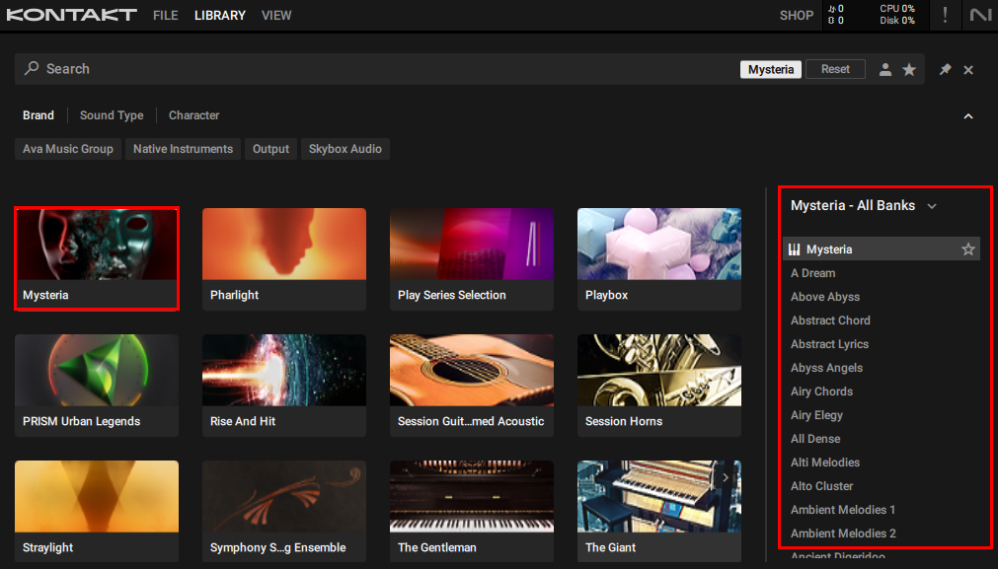Open The Gentleman piano tile
The image size is (998, 569).
tap(472, 511)
